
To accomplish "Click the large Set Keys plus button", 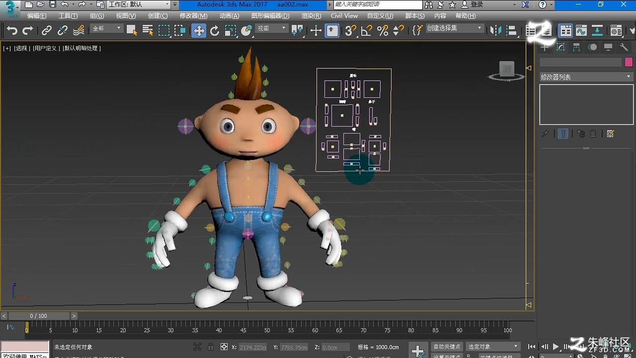I will click(x=418, y=350).
